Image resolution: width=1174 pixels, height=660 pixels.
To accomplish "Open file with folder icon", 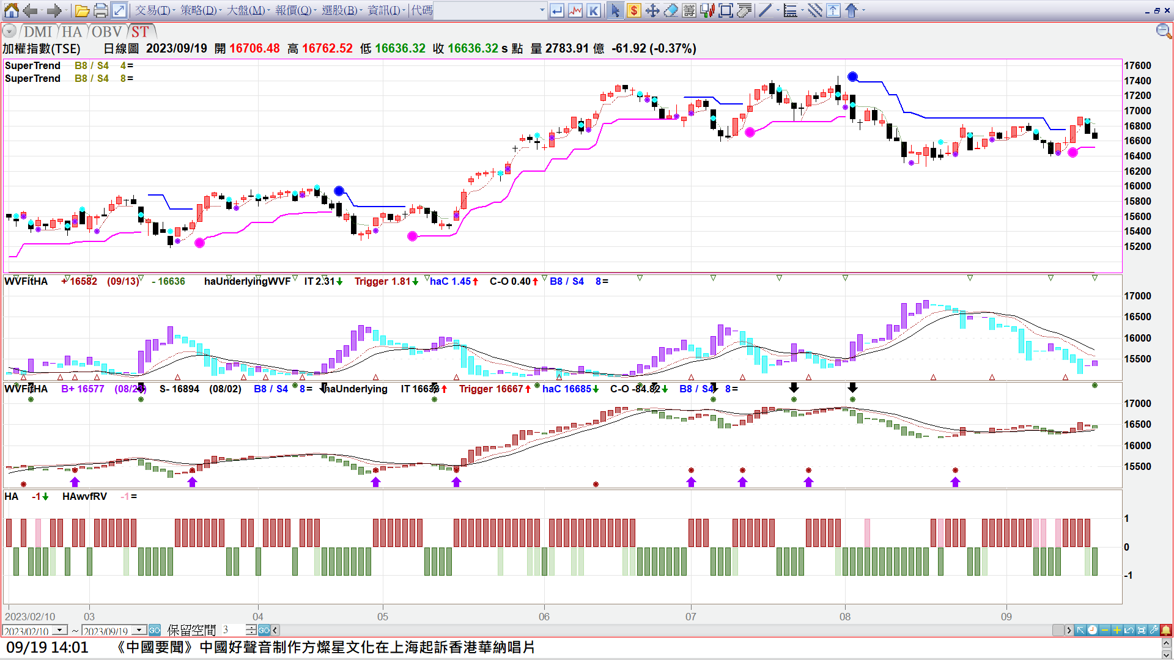I will (82, 10).
